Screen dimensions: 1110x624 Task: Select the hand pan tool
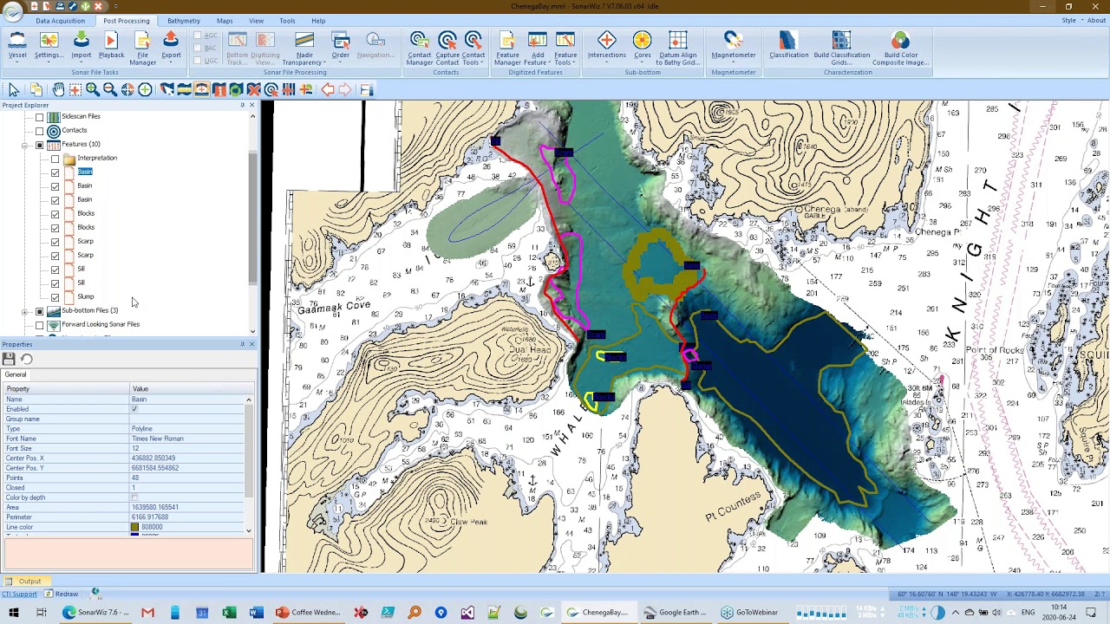[x=58, y=89]
